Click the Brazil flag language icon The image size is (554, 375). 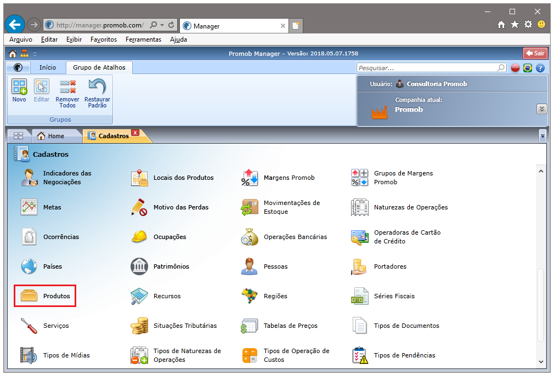[x=528, y=68]
